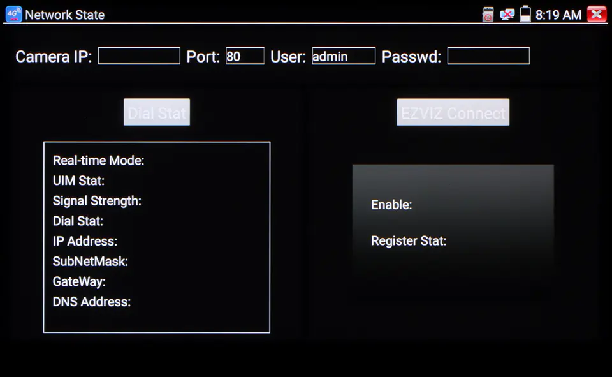
Task: Click the Real-time Mode status row
Action: pyautogui.click(x=99, y=161)
